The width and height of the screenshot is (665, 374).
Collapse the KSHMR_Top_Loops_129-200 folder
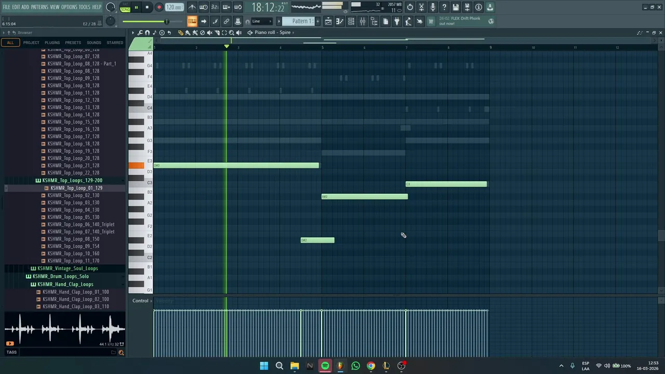pos(72,180)
